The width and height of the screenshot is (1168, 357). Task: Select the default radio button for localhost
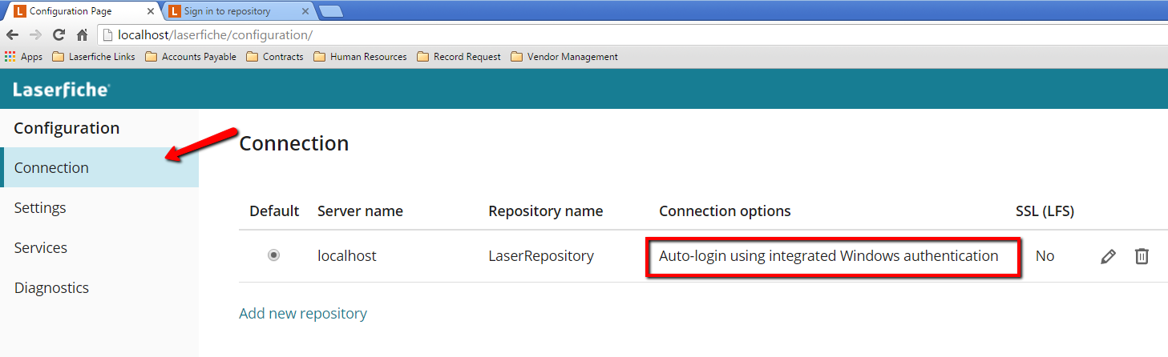tap(274, 256)
